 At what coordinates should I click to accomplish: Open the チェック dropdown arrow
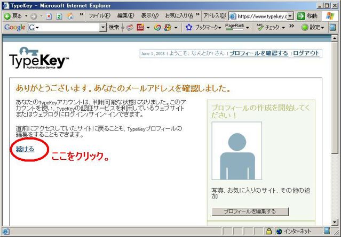click(x=283, y=28)
